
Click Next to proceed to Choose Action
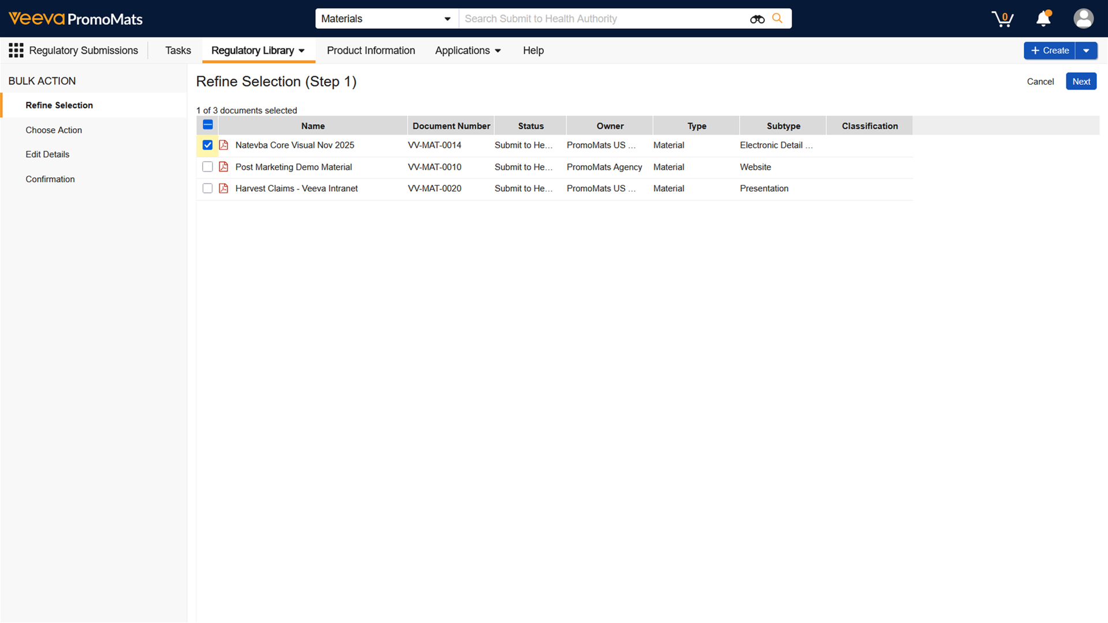click(1080, 81)
